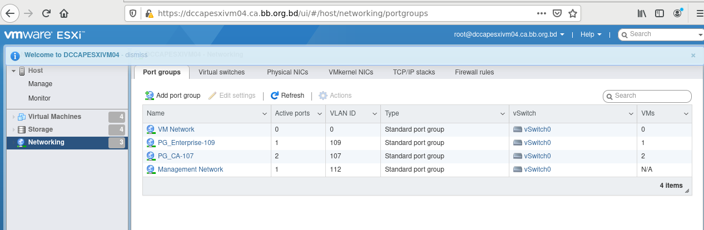Open the Name column dropdown arrow

pos(265,113)
